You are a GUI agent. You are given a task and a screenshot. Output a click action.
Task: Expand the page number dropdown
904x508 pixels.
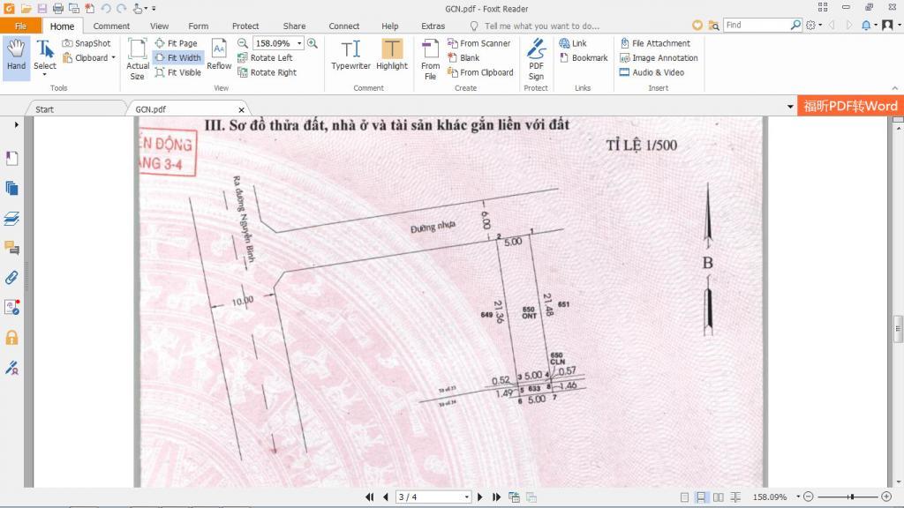[466, 497]
